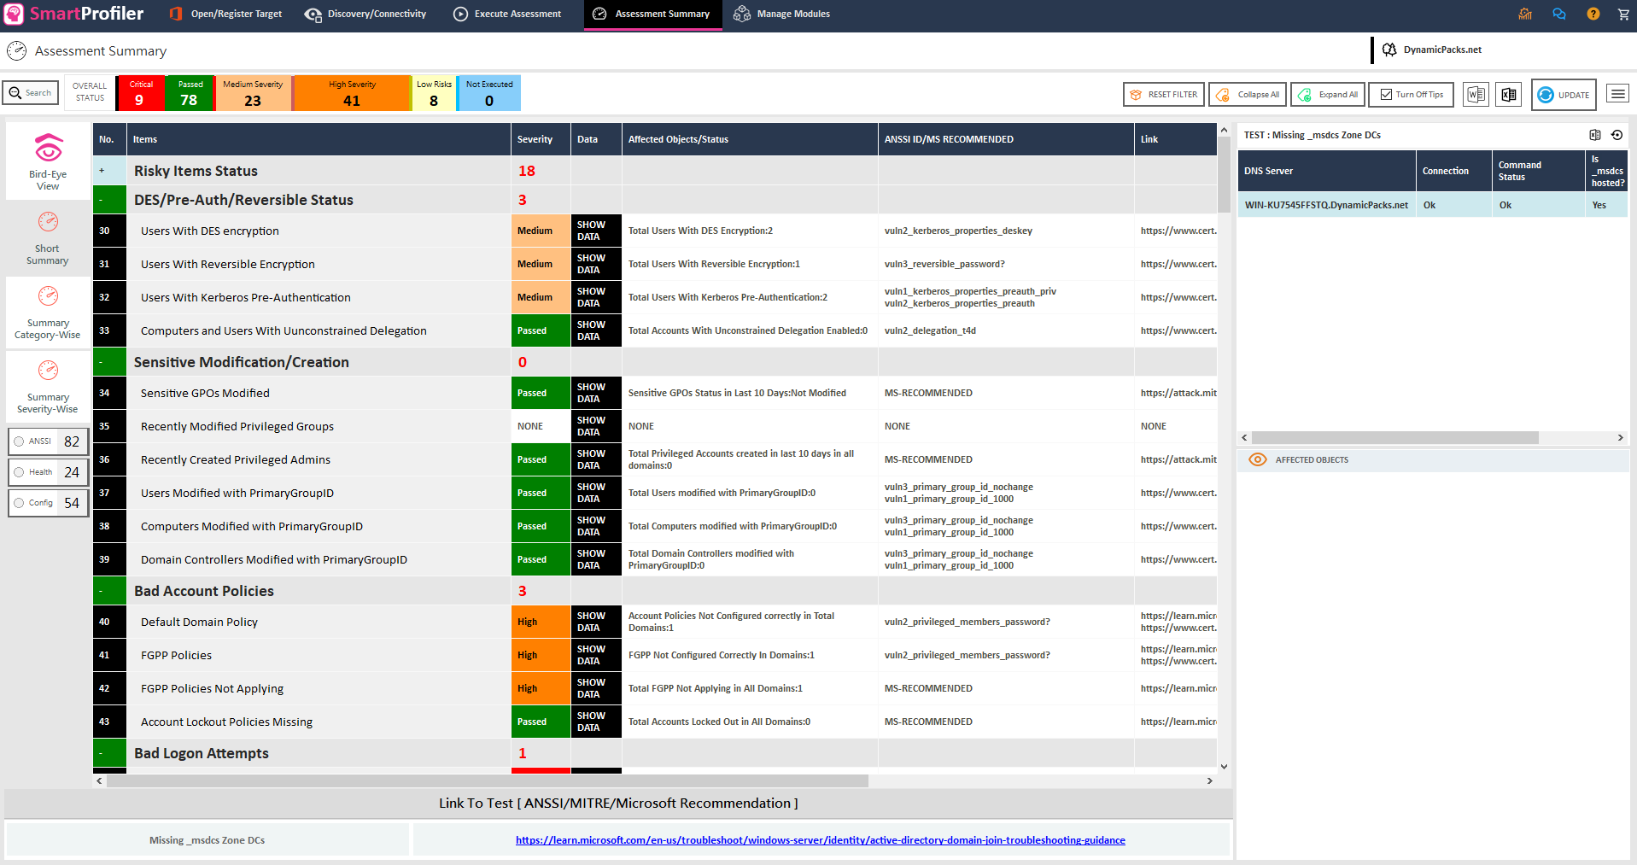Expand the Risky Items Status group
This screenshot has width=1637, height=865.
coord(102,171)
